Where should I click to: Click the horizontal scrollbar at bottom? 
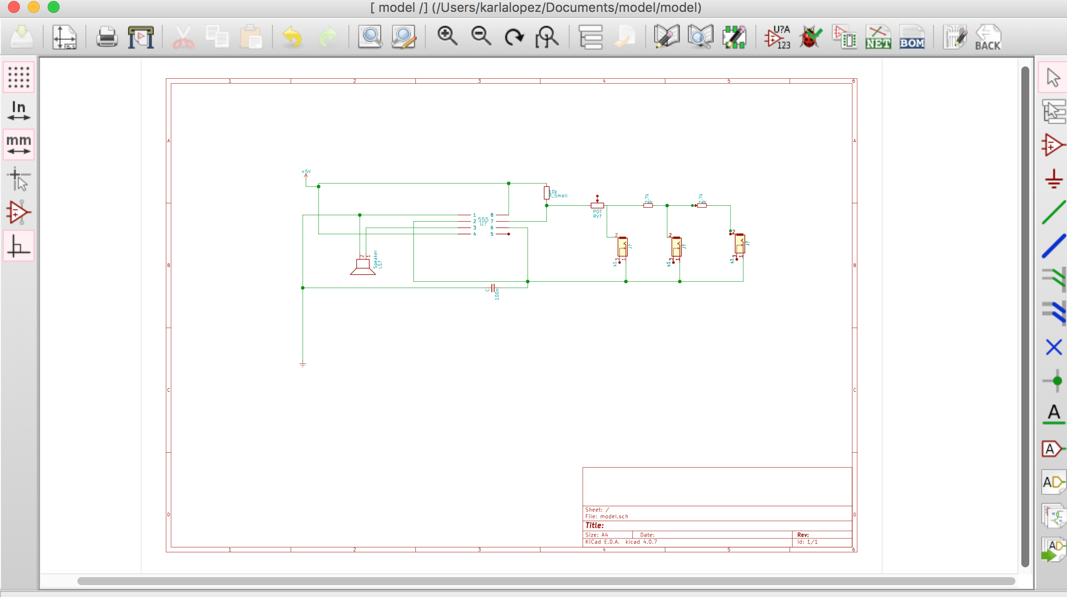[x=546, y=581]
